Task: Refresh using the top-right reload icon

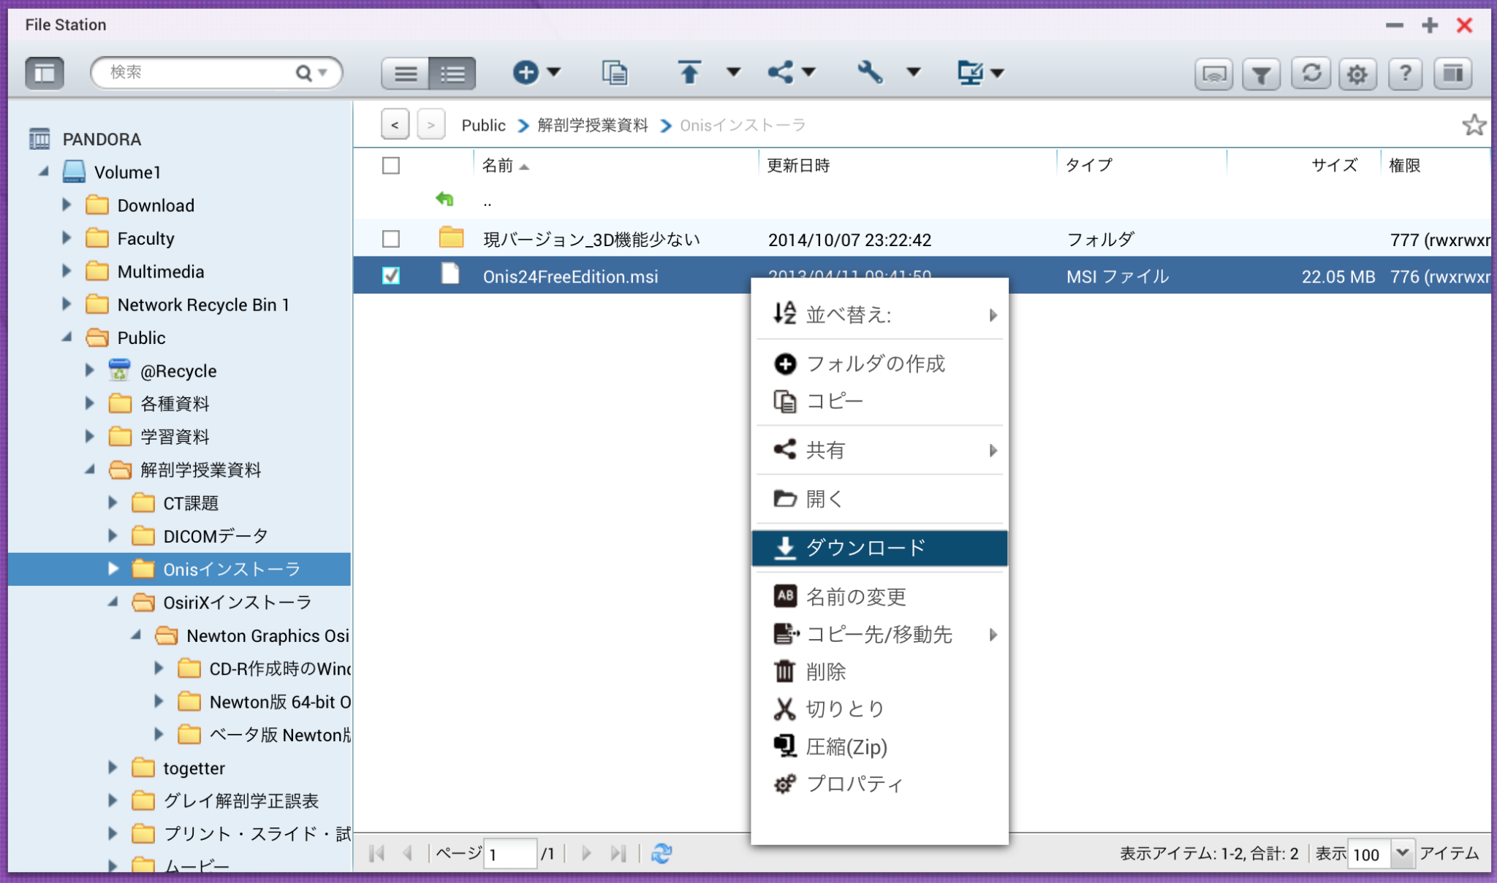Action: 1311,74
